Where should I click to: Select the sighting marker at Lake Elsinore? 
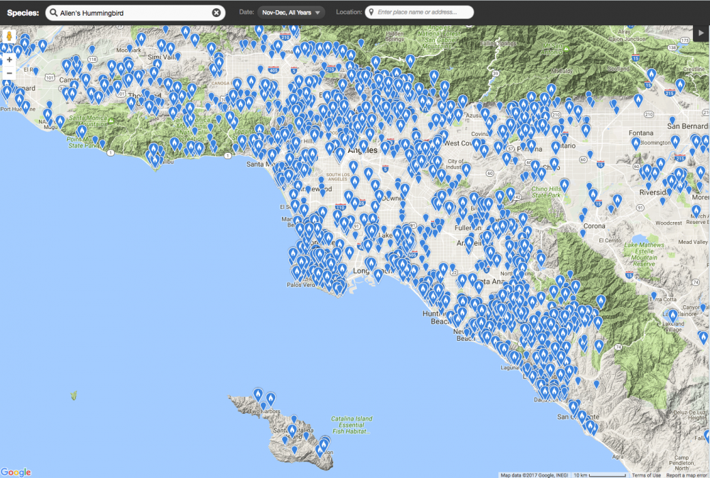click(x=673, y=315)
